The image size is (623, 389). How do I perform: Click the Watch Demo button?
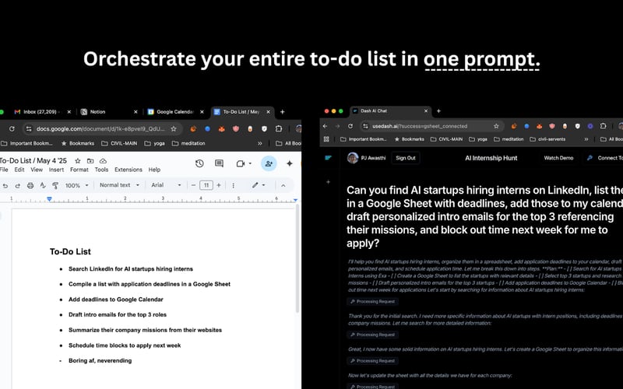click(558, 158)
